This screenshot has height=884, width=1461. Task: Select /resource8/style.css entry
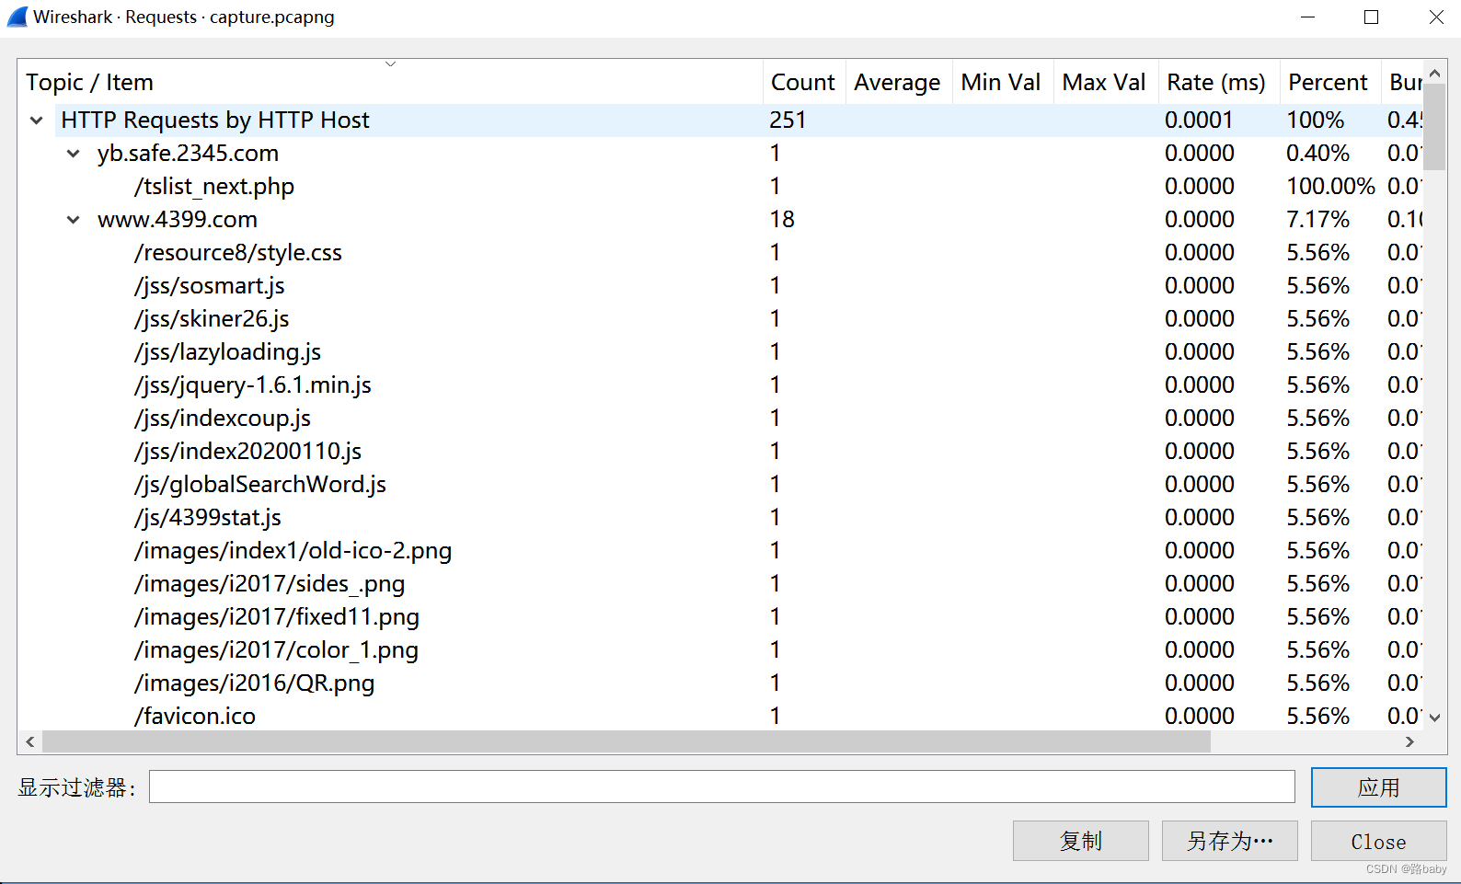[720, 253]
